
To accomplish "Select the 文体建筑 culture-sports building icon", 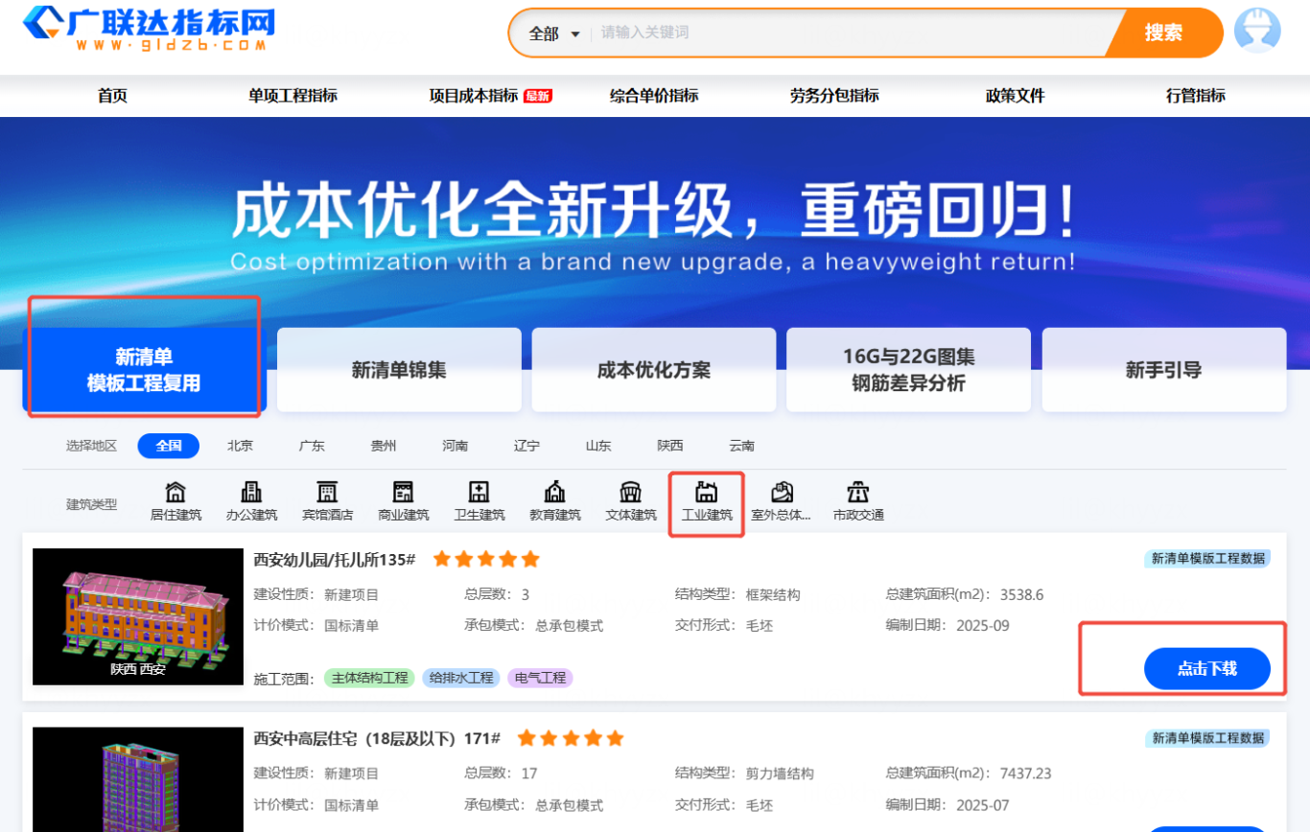I will click(630, 500).
